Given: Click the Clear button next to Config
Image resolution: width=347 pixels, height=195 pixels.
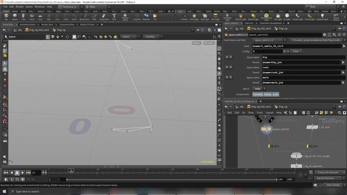Looking at the screenshot, I should click(296, 51).
